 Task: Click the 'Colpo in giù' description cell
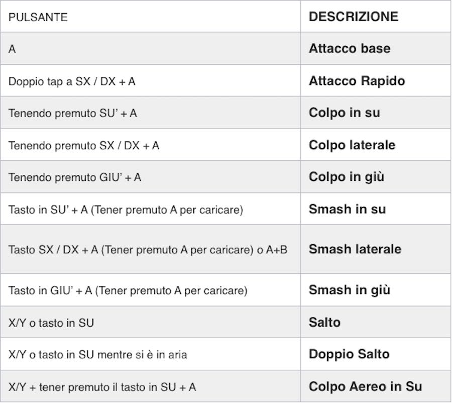pyautogui.click(x=376, y=177)
